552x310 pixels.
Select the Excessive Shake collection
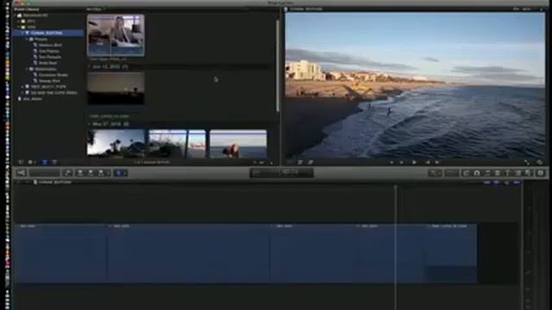53,75
